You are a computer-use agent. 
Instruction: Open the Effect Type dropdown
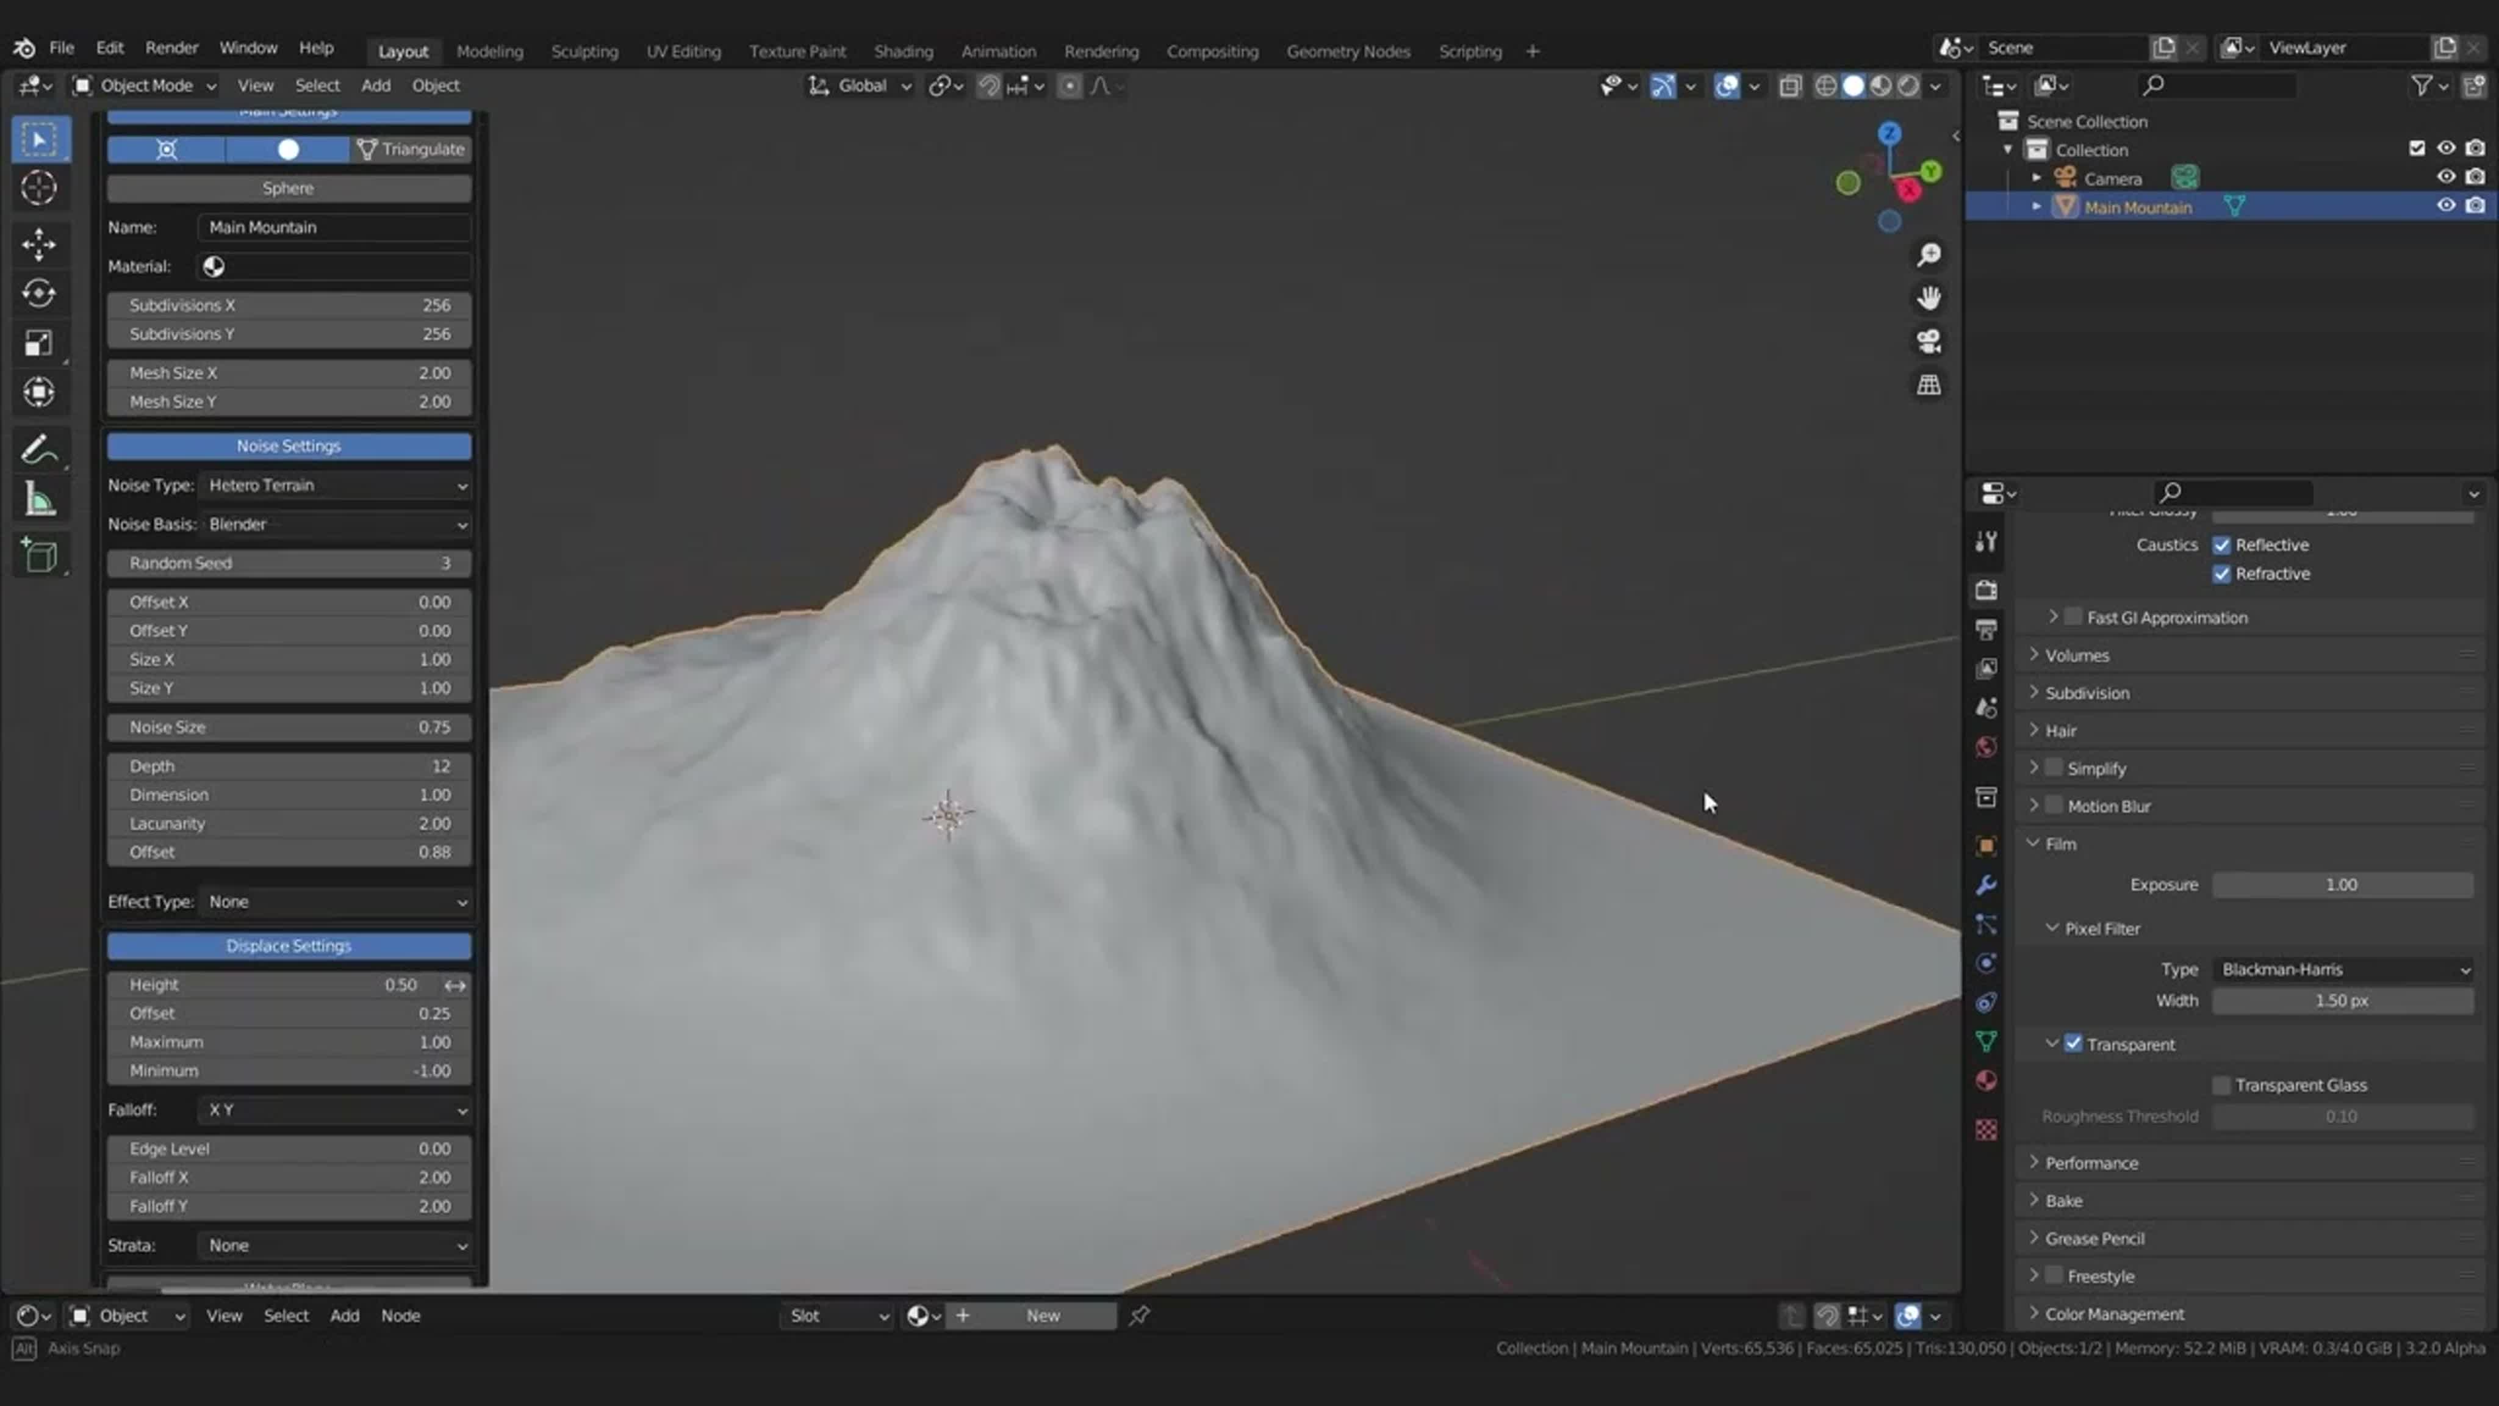(x=335, y=901)
